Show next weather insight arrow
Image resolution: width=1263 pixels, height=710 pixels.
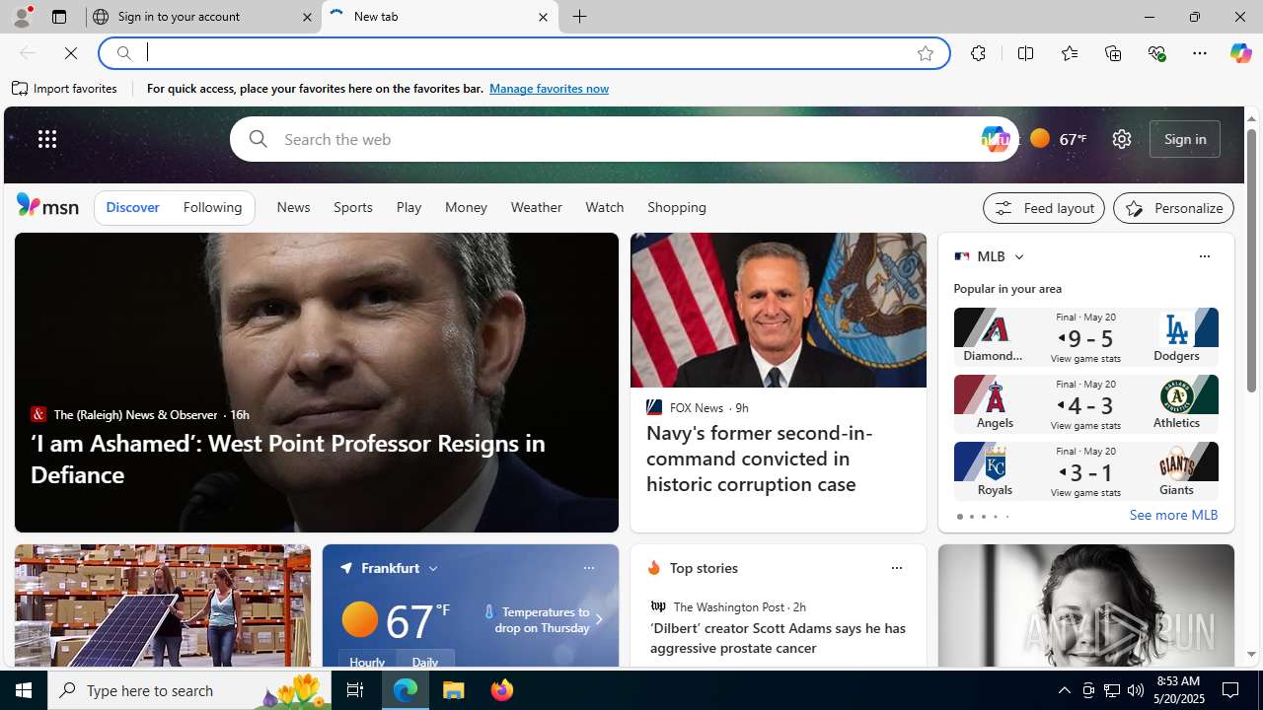click(598, 619)
